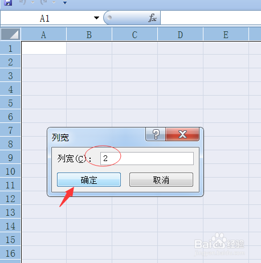Click cell E3
Viewport: 261px width, 263px height.
tap(226, 75)
